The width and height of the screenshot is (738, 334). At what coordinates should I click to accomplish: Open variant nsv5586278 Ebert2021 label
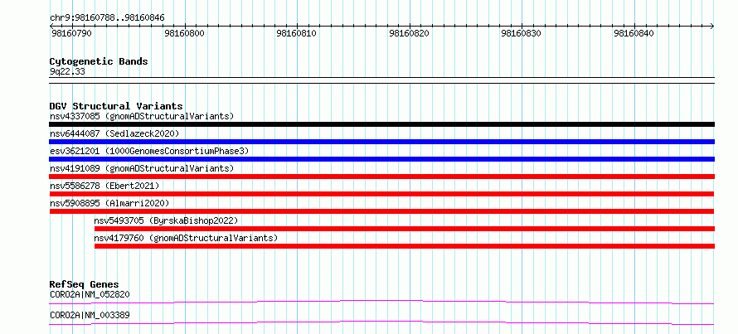click(x=104, y=186)
